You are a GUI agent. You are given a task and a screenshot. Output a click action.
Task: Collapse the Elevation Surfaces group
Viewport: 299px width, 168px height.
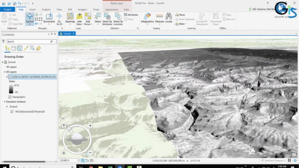click(x=5, y=102)
